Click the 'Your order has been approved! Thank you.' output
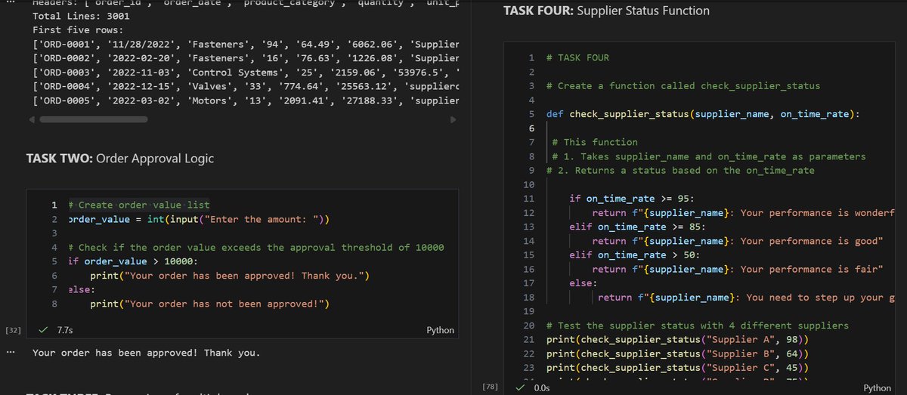The image size is (907, 395). pos(146,353)
